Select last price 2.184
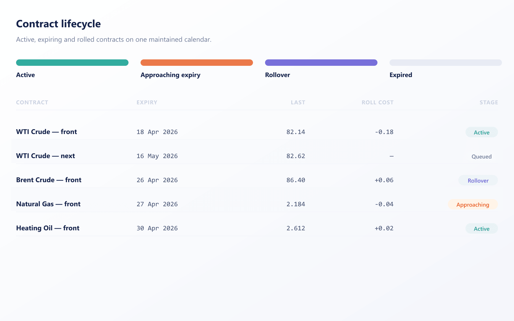Viewport: 514px width, 321px height. pos(296,204)
